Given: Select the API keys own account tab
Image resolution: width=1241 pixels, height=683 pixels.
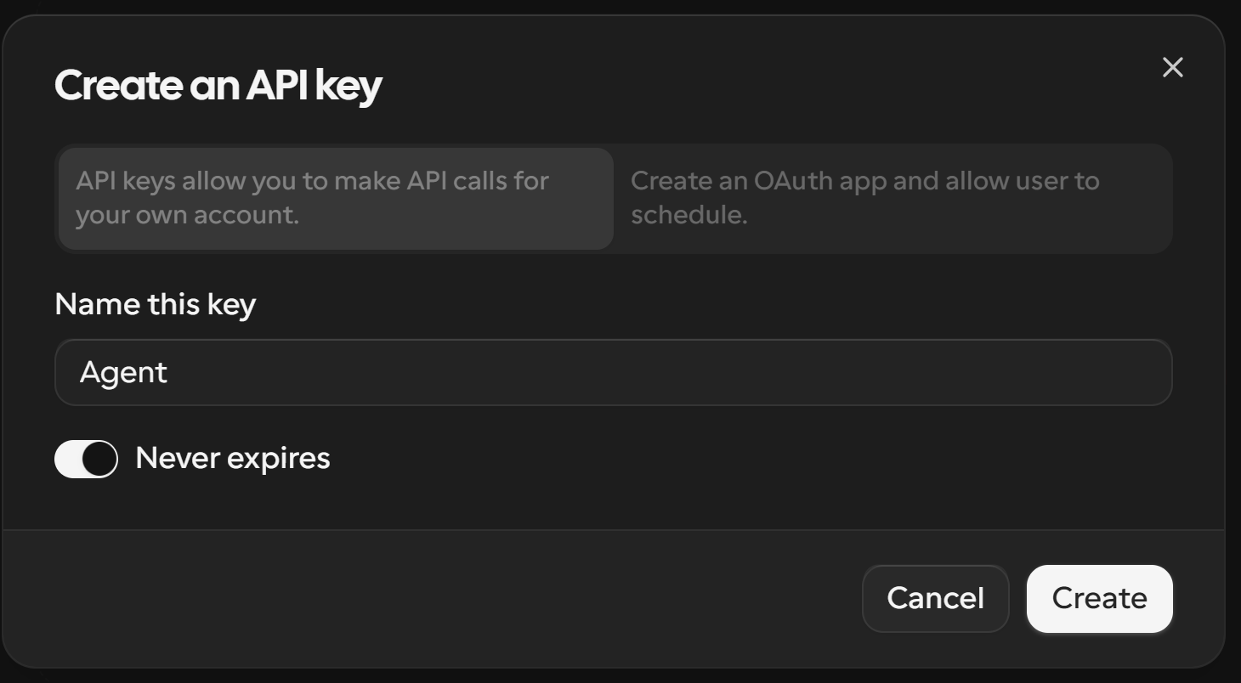Looking at the screenshot, I should (336, 198).
